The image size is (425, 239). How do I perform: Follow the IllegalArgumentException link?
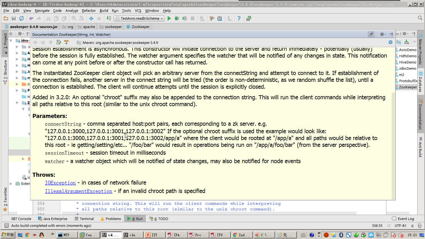[x=79, y=191]
